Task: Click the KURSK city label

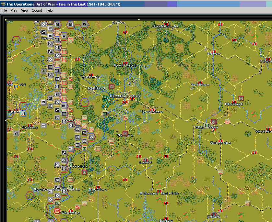Action: (214, 216)
